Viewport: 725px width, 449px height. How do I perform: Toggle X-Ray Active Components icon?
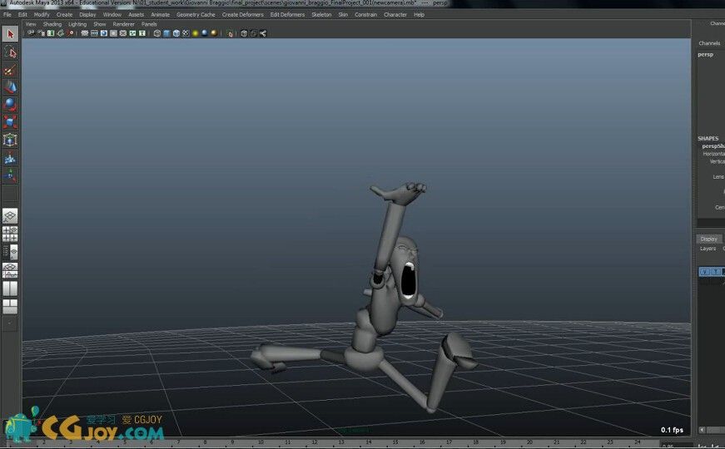[x=253, y=33]
